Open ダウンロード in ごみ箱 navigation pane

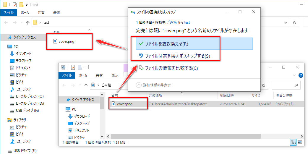tap(79, 116)
